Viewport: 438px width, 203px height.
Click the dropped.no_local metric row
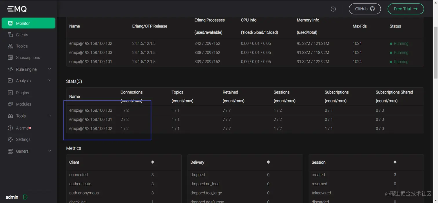[245, 184]
